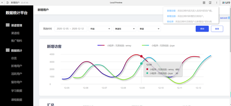Image resolution: width=231 pixels, height=106 pixels.
Task: Expand the 渠道组 dropdown
Action: [x=125, y=29]
